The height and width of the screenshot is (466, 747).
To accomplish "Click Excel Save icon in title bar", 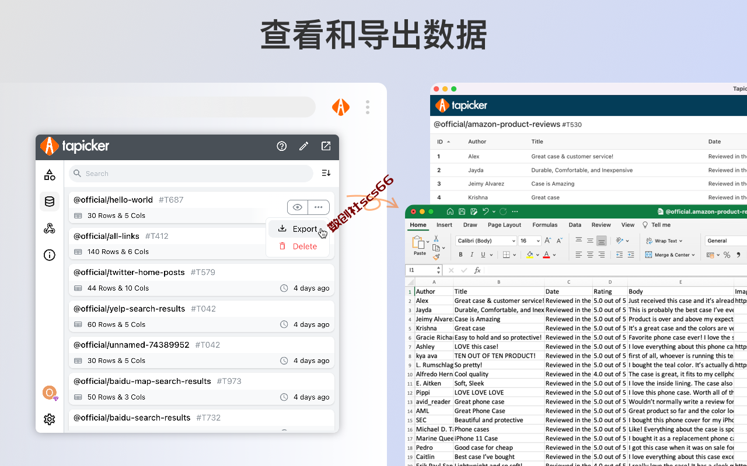I will pyautogui.click(x=462, y=211).
